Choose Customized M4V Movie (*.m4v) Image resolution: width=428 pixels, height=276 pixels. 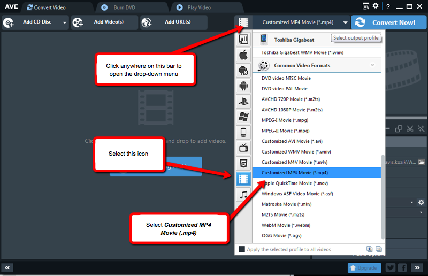(317, 162)
